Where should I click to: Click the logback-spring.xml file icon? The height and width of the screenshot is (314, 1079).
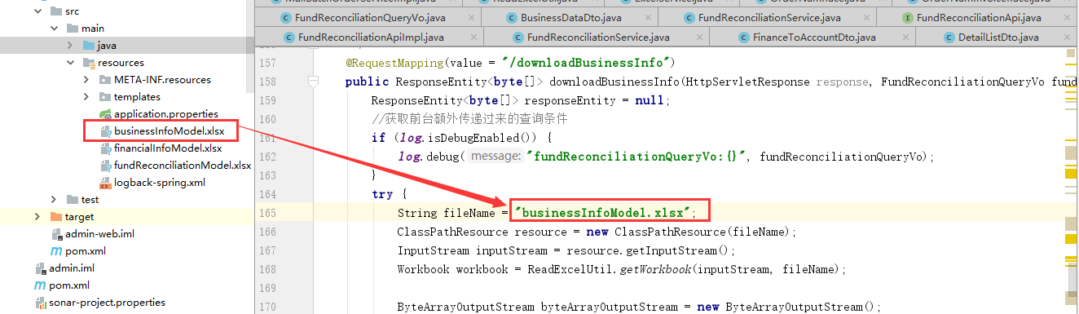(x=105, y=183)
